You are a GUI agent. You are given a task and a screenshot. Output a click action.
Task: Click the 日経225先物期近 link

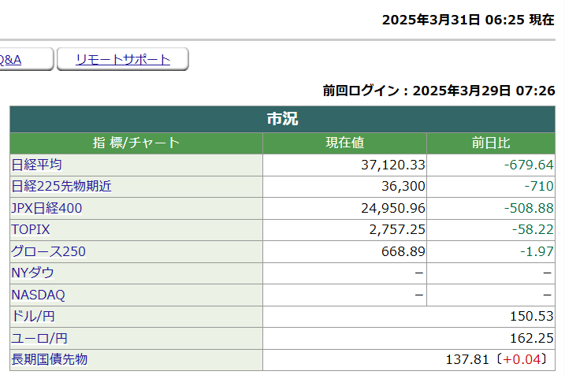coord(61,187)
